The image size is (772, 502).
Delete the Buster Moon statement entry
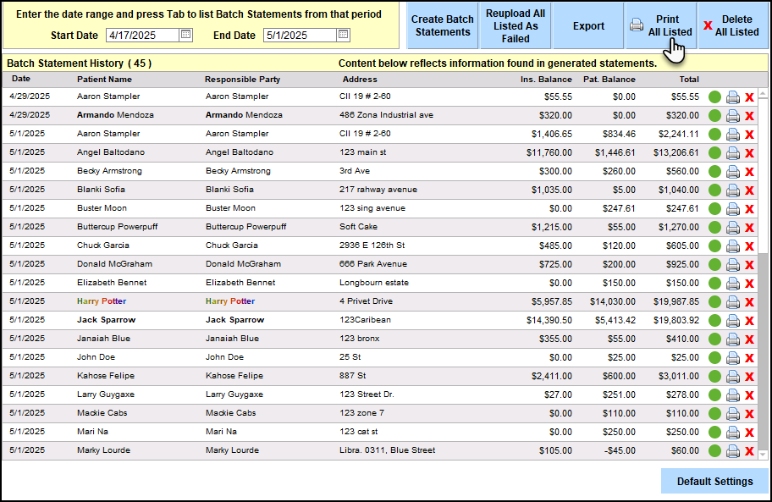pyautogui.click(x=749, y=209)
